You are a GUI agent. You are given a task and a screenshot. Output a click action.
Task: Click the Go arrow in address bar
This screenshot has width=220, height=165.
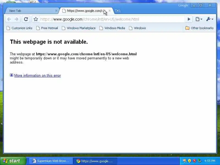(x=189, y=19)
